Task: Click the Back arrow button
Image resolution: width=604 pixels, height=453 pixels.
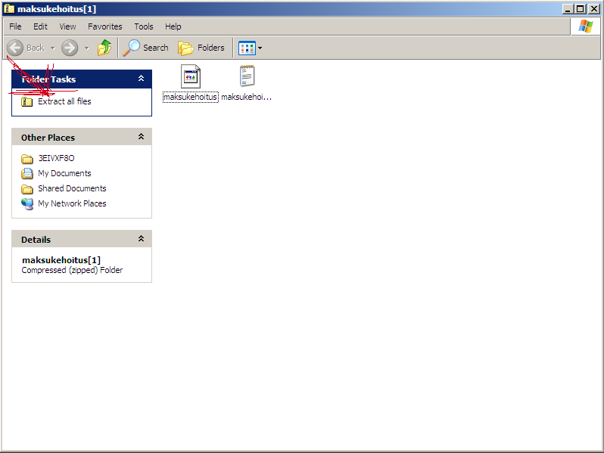Action: click(x=15, y=48)
